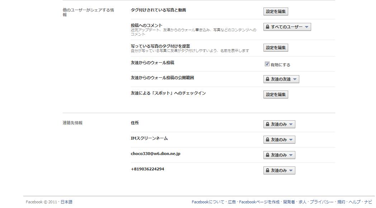376x208 pixels.
Task: Click the 投稿へのコメント heading
Action: (x=147, y=25)
